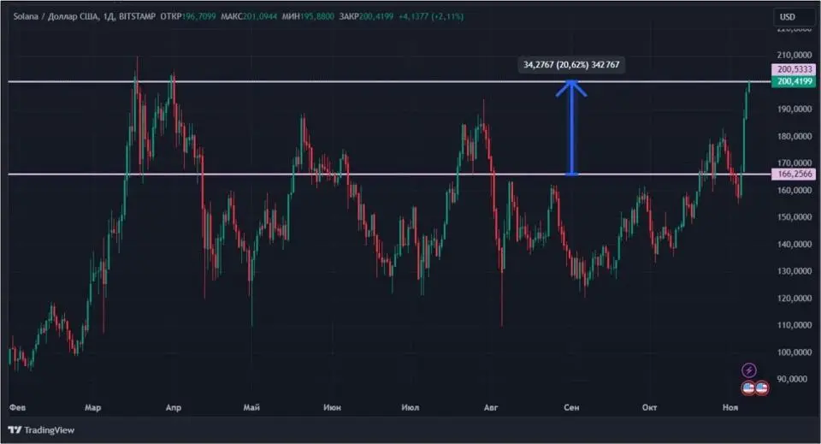Click the left US flag event icon
This screenshot has height=444, width=821.
(x=748, y=388)
